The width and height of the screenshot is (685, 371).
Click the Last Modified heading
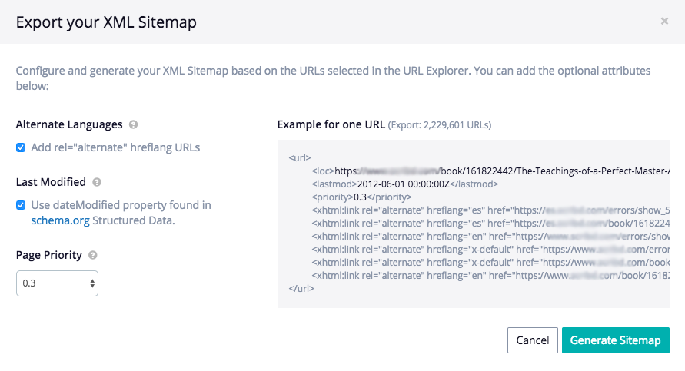pos(51,183)
